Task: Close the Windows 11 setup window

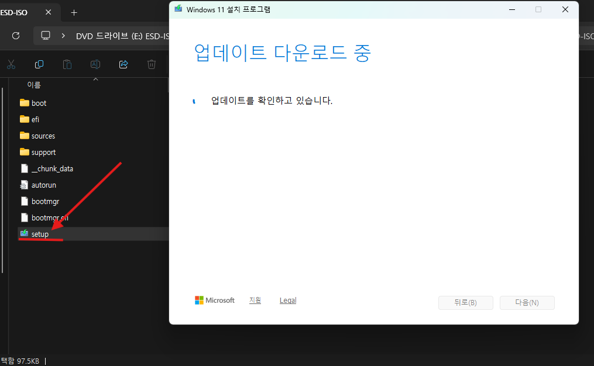Action: (565, 9)
